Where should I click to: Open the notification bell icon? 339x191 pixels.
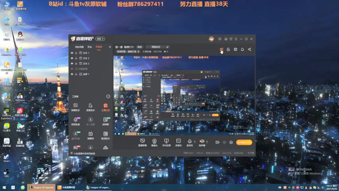242,49
